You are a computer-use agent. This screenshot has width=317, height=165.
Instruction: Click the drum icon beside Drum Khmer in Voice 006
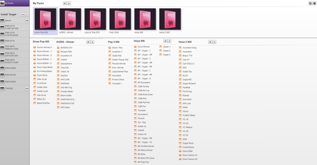pos(135,47)
